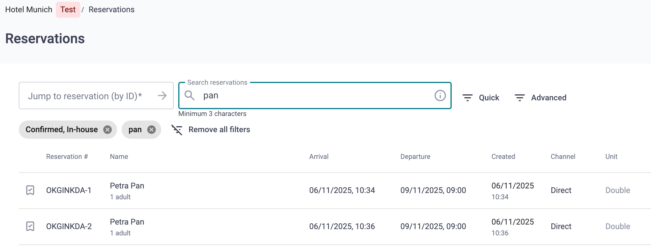
Task: Open the Advanced filter options
Action: click(541, 97)
